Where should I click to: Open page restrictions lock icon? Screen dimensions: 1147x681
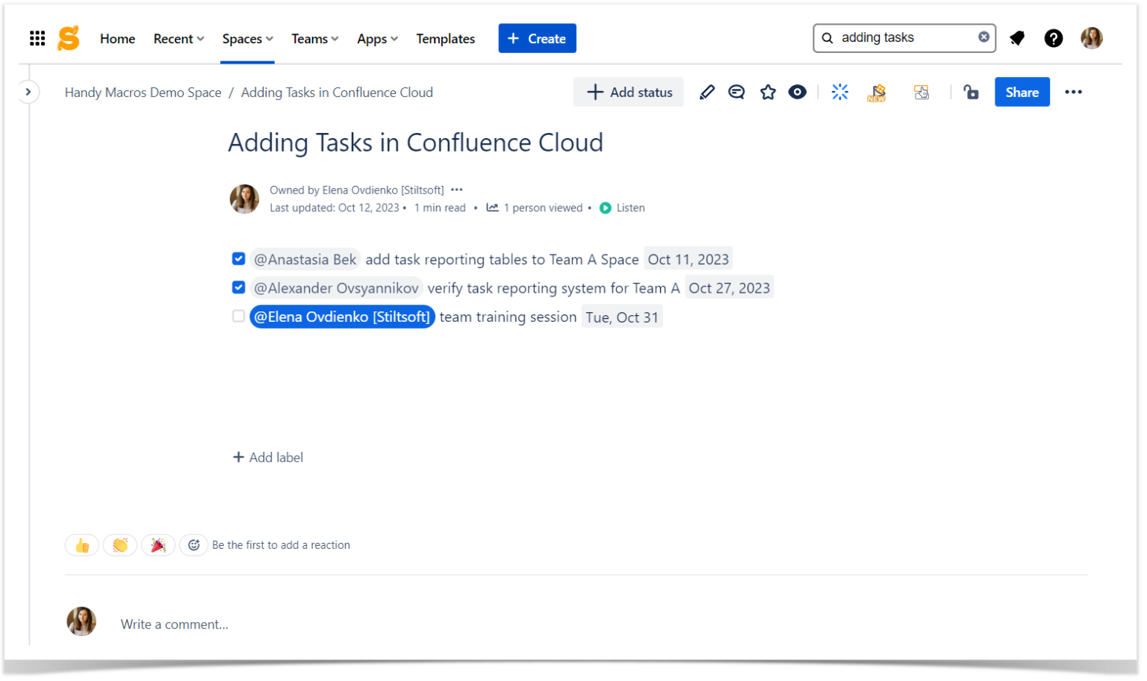click(971, 92)
